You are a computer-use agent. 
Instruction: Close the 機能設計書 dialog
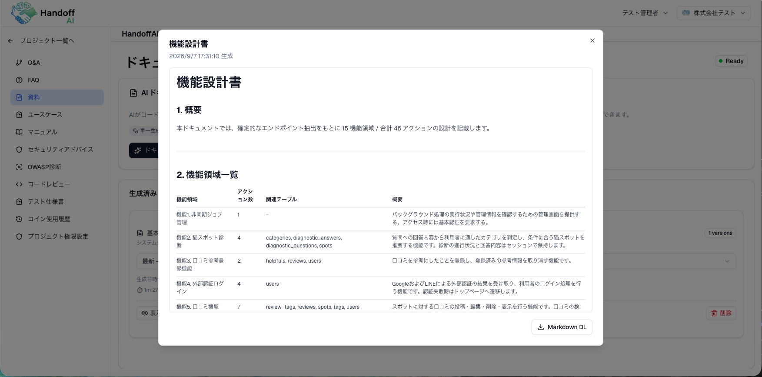pyautogui.click(x=592, y=40)
